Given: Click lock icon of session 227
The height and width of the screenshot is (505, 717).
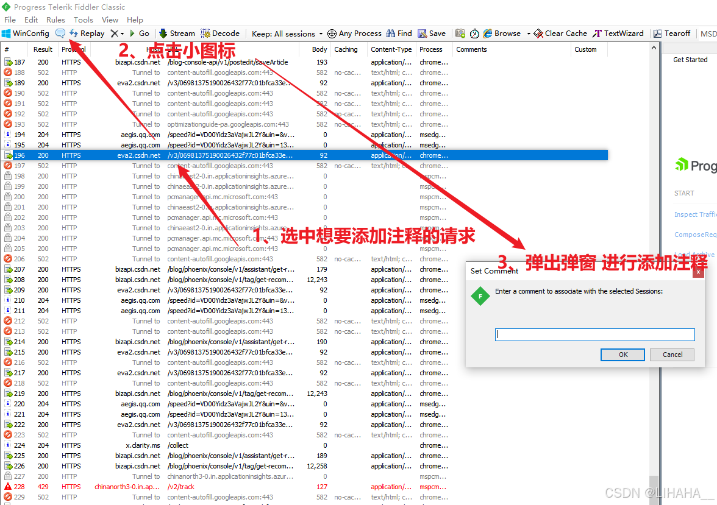Looking at the screenshot, I should tap(8, 476).
